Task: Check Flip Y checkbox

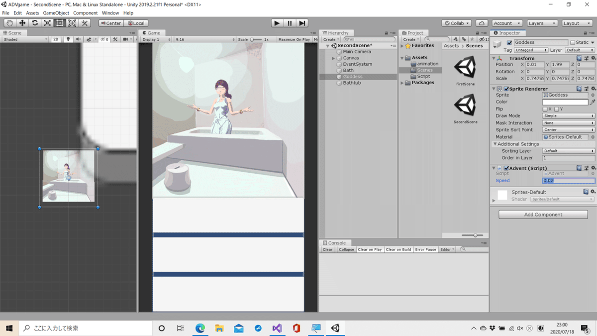Action: (x=556, y=109)
